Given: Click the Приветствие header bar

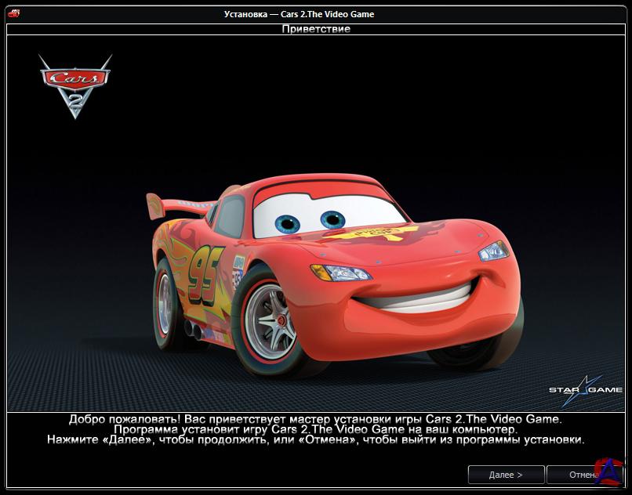Looking at the screenshot, I should pos(315,29).
